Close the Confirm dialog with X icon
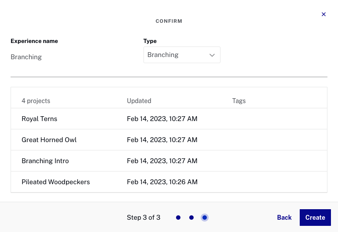 [x=323, y=14]
